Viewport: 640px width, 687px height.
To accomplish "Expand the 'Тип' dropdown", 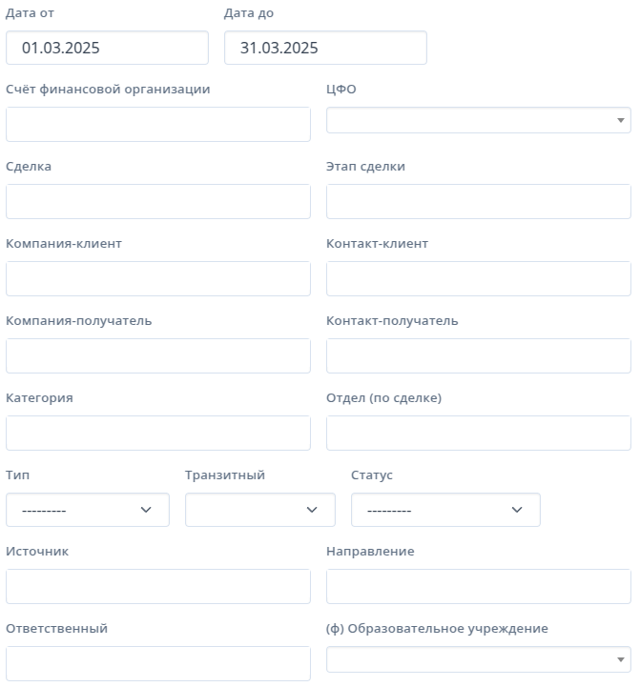I will [88, 510].
